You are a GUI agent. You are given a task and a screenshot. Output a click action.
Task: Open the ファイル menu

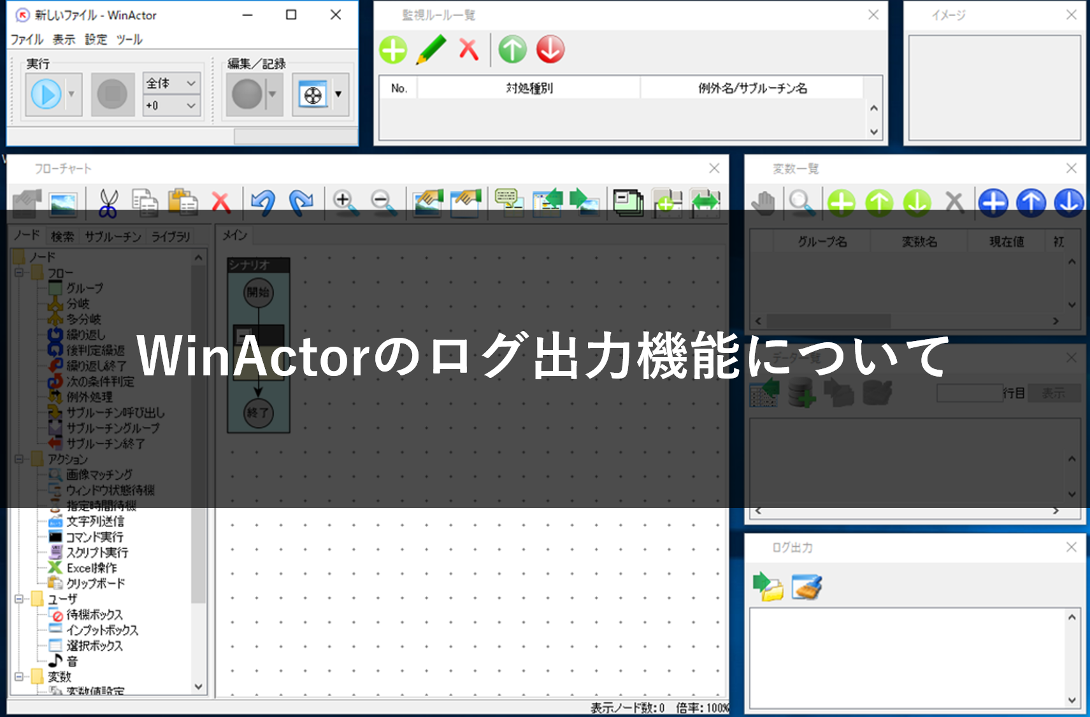point(27,40)
